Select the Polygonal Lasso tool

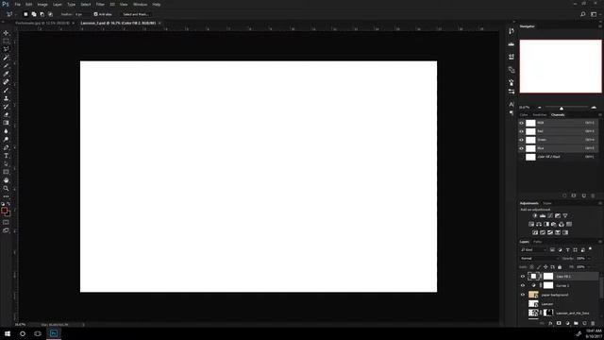click(6, 49)
